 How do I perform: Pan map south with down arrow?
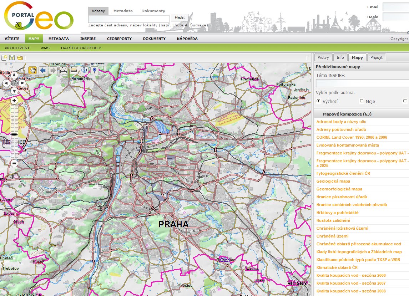(14, 91)
